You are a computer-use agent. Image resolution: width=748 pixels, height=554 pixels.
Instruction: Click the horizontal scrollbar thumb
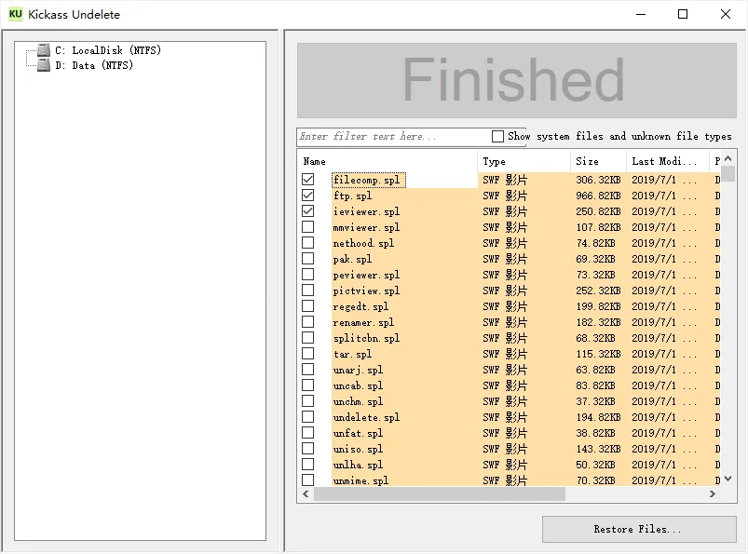(x=440, y=493)
